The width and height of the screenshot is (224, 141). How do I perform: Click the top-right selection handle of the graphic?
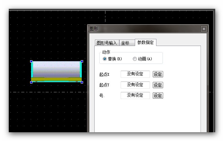[82, 62]
